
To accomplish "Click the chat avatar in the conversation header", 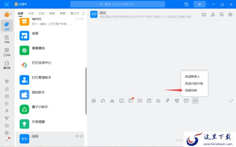I will [94, 14].
